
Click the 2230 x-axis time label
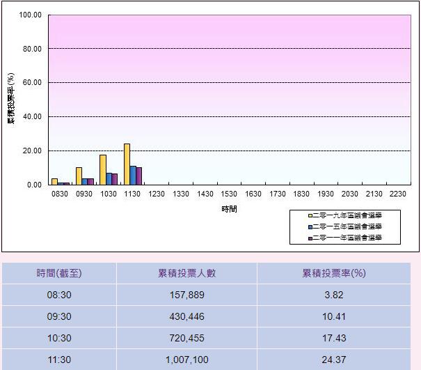(x=397, y=194)
